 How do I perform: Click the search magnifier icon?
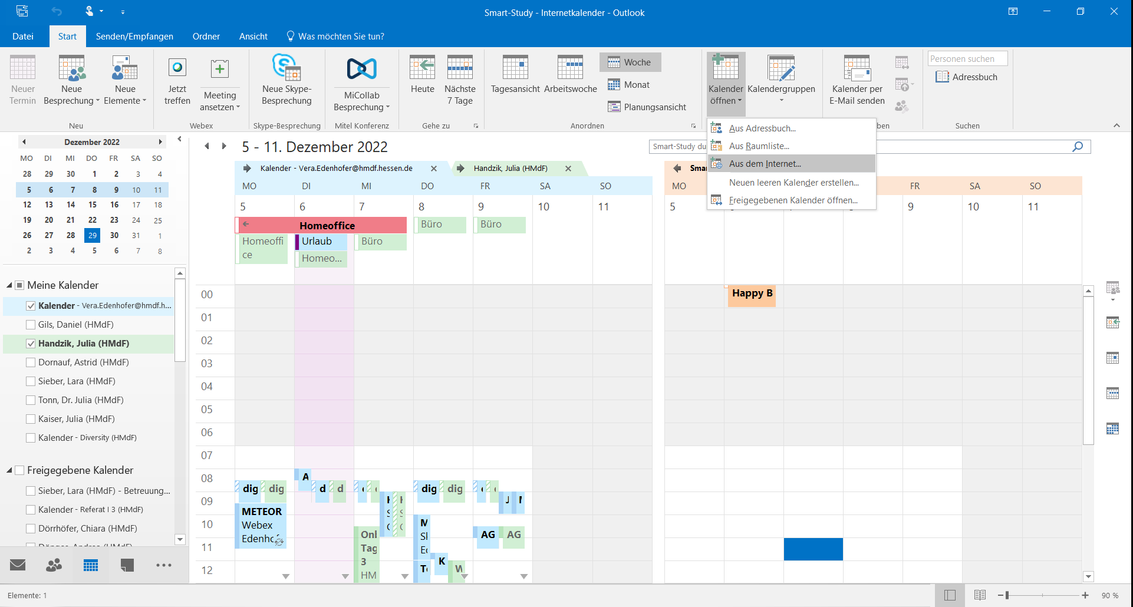1078,147
